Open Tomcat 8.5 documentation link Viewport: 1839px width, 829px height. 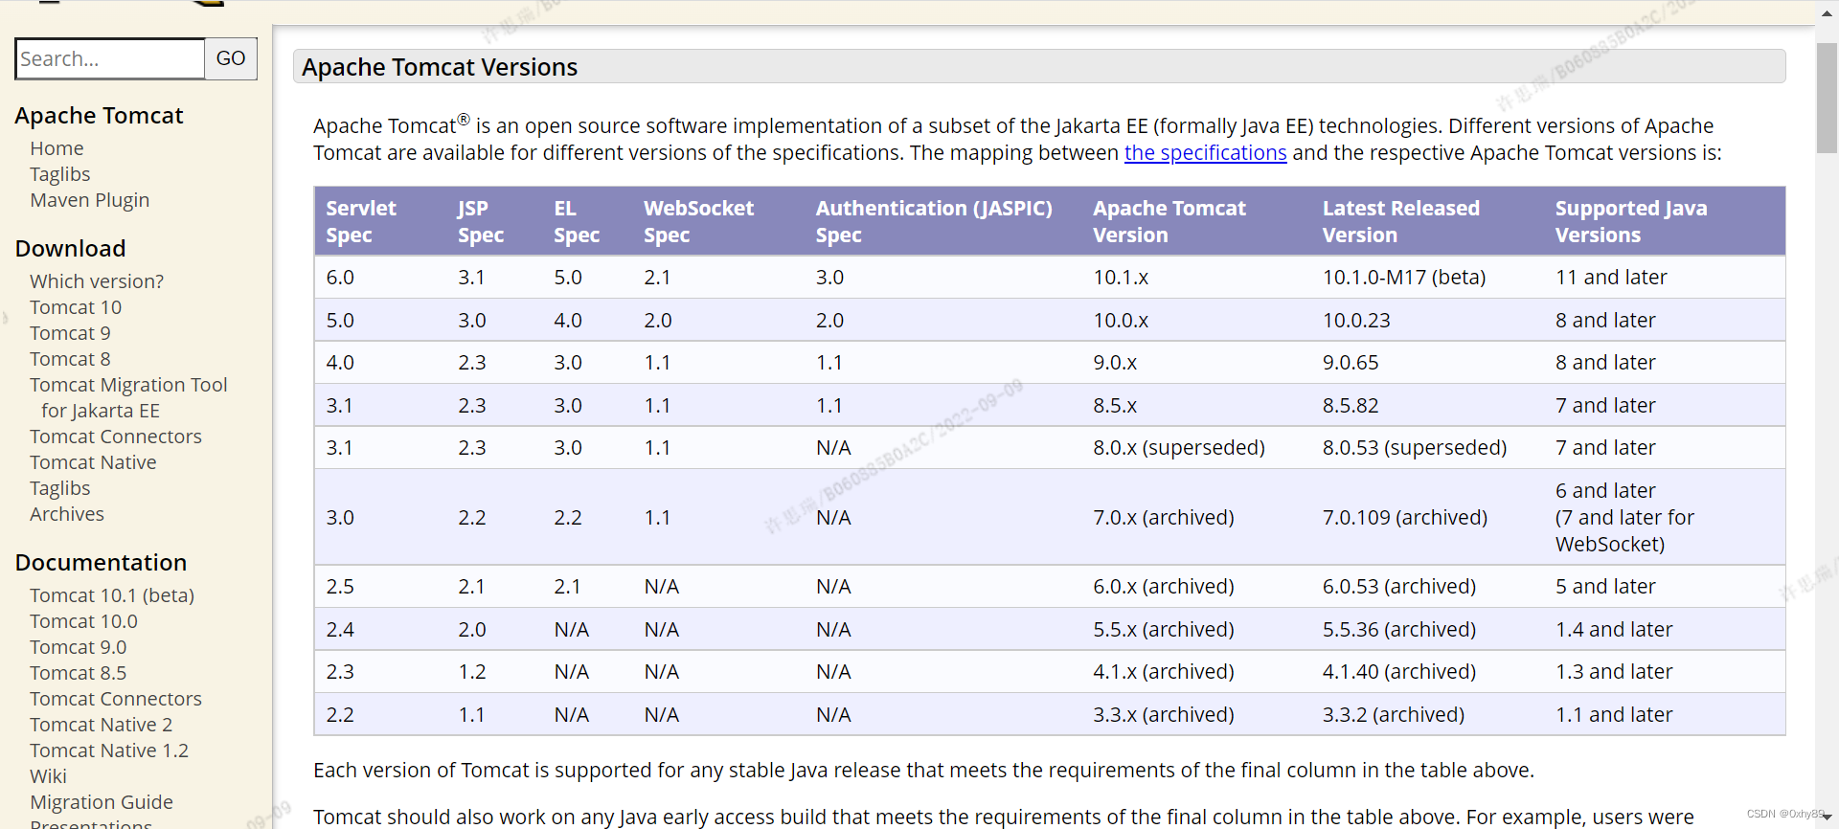click(x=78, y=673)
